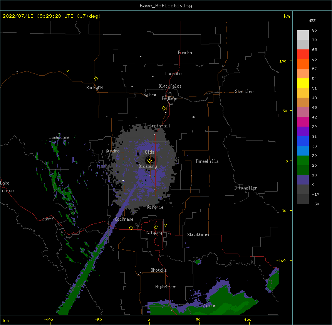332x325 pixels.
Task: Click the Banff label
Action: (48, 219)
